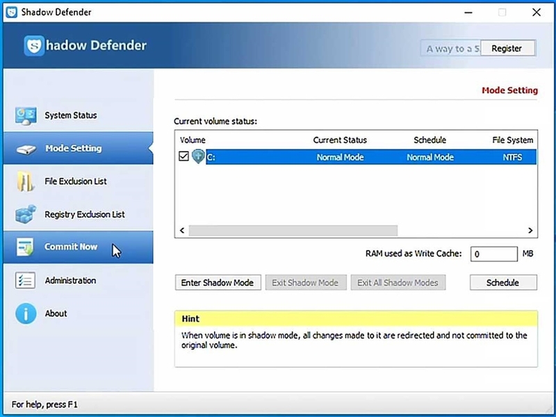Open System Status page
Screen dimensions: 556x417
(x=79, y=115)
